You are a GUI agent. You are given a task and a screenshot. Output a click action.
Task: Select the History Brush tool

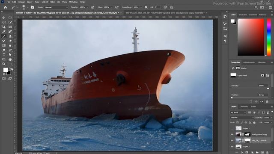[4, 41]
